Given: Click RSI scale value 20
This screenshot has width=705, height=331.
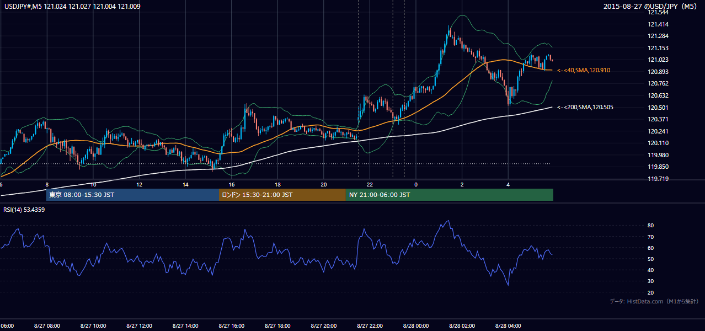Looking at the screenshot, I should tap(650, 293).
